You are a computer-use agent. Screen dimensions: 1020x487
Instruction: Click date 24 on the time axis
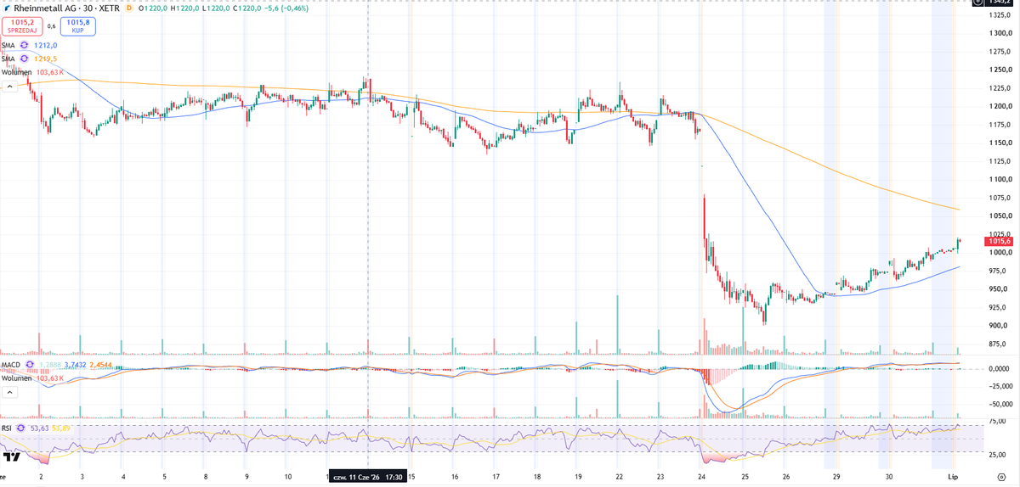tap(702, 477)
